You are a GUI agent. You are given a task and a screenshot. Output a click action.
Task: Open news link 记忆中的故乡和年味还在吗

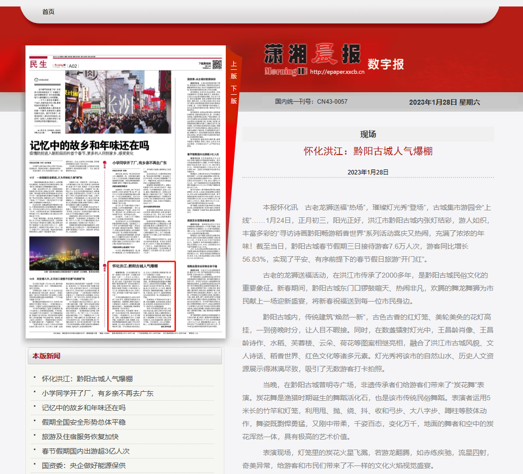click(83, 408)
